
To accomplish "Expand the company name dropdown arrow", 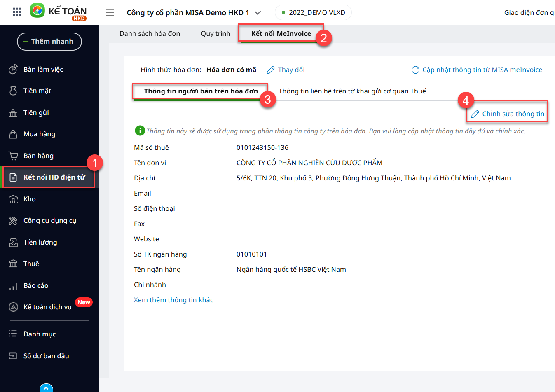I will pyautogui.click(x=258, y=13).
